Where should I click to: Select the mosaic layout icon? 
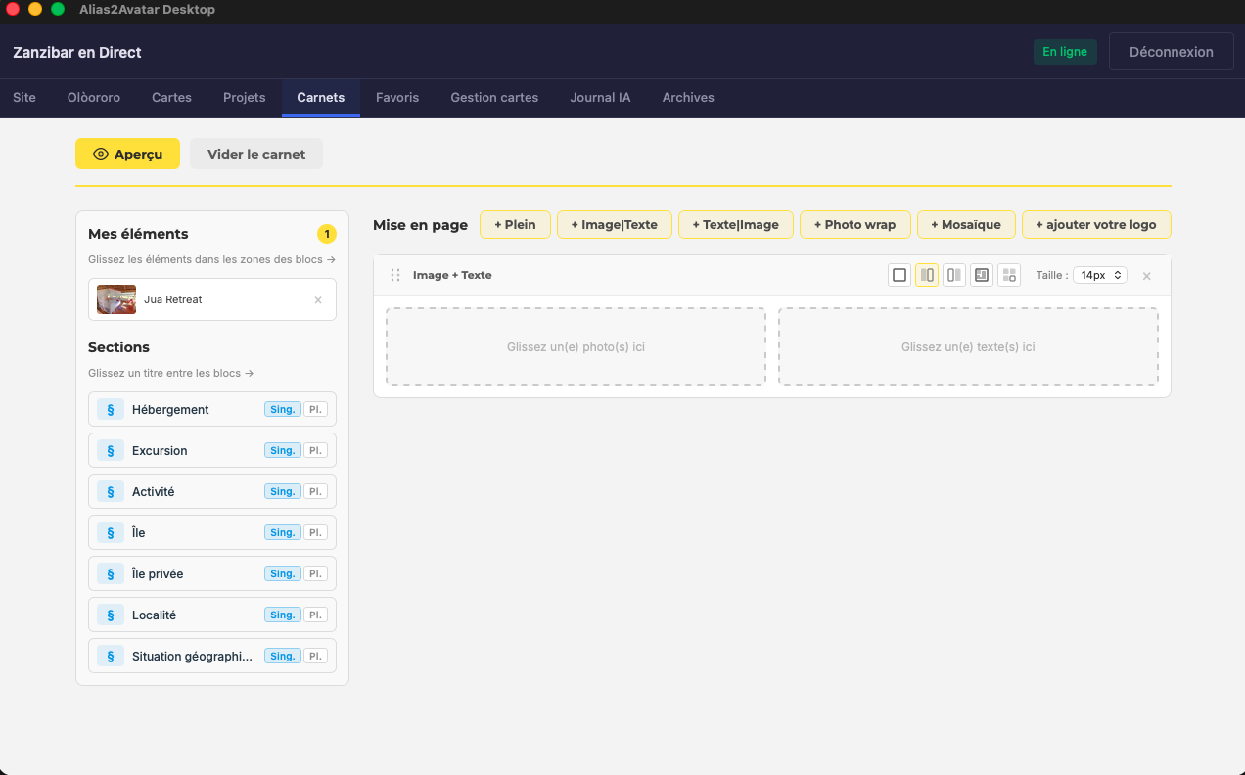click(x=1009, y=275)
